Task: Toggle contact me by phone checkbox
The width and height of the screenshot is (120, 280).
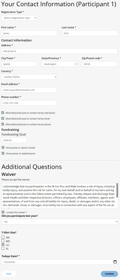Action: point(3,124)
